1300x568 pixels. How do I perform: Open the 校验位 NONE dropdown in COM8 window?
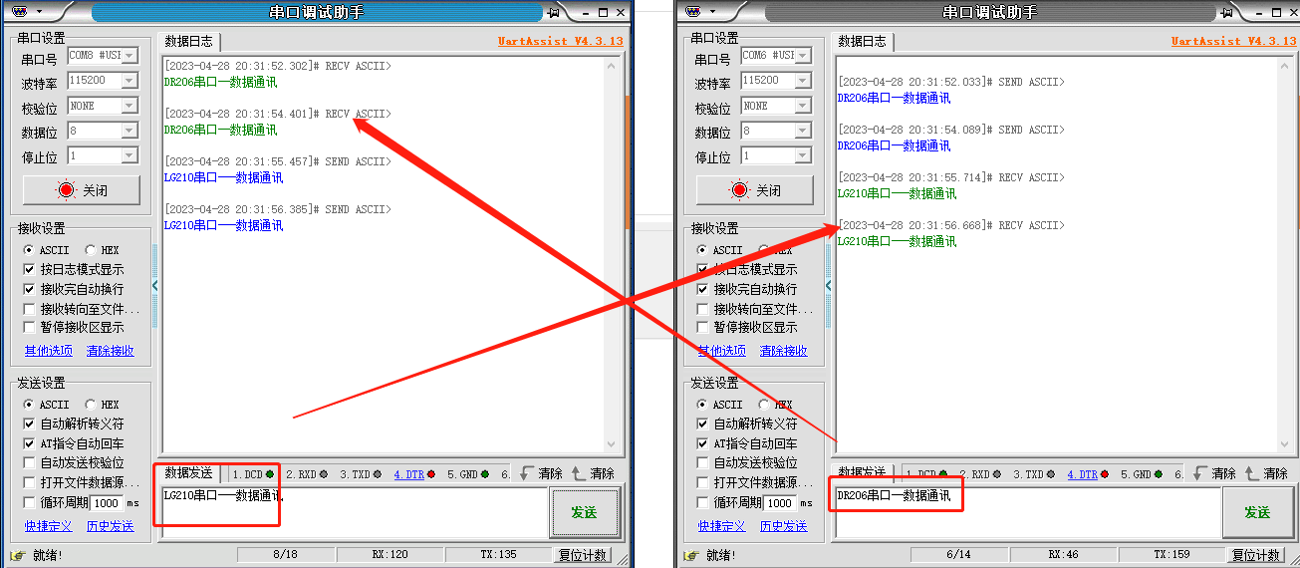pos(130,107)
